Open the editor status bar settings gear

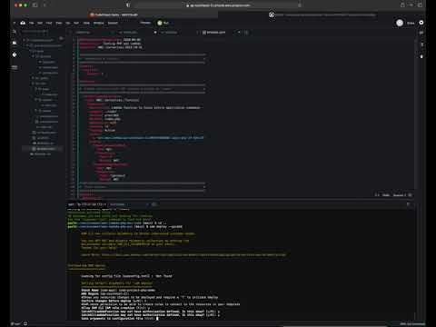click(x=410, y=195)
